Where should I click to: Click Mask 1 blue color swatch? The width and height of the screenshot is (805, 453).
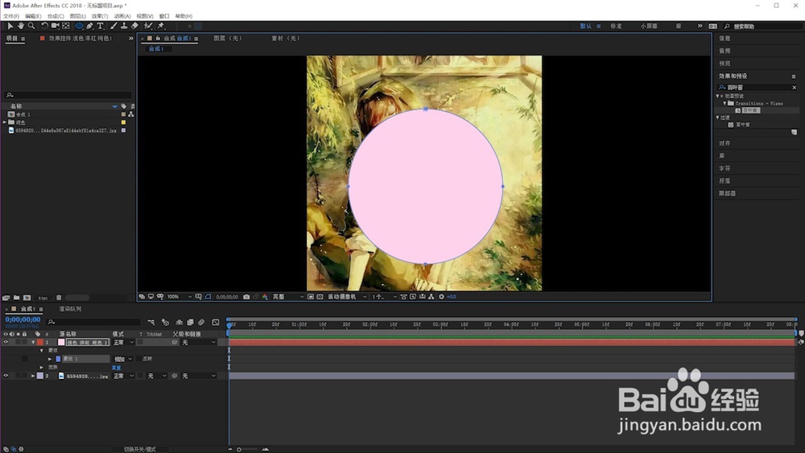(x=58, y=359)
